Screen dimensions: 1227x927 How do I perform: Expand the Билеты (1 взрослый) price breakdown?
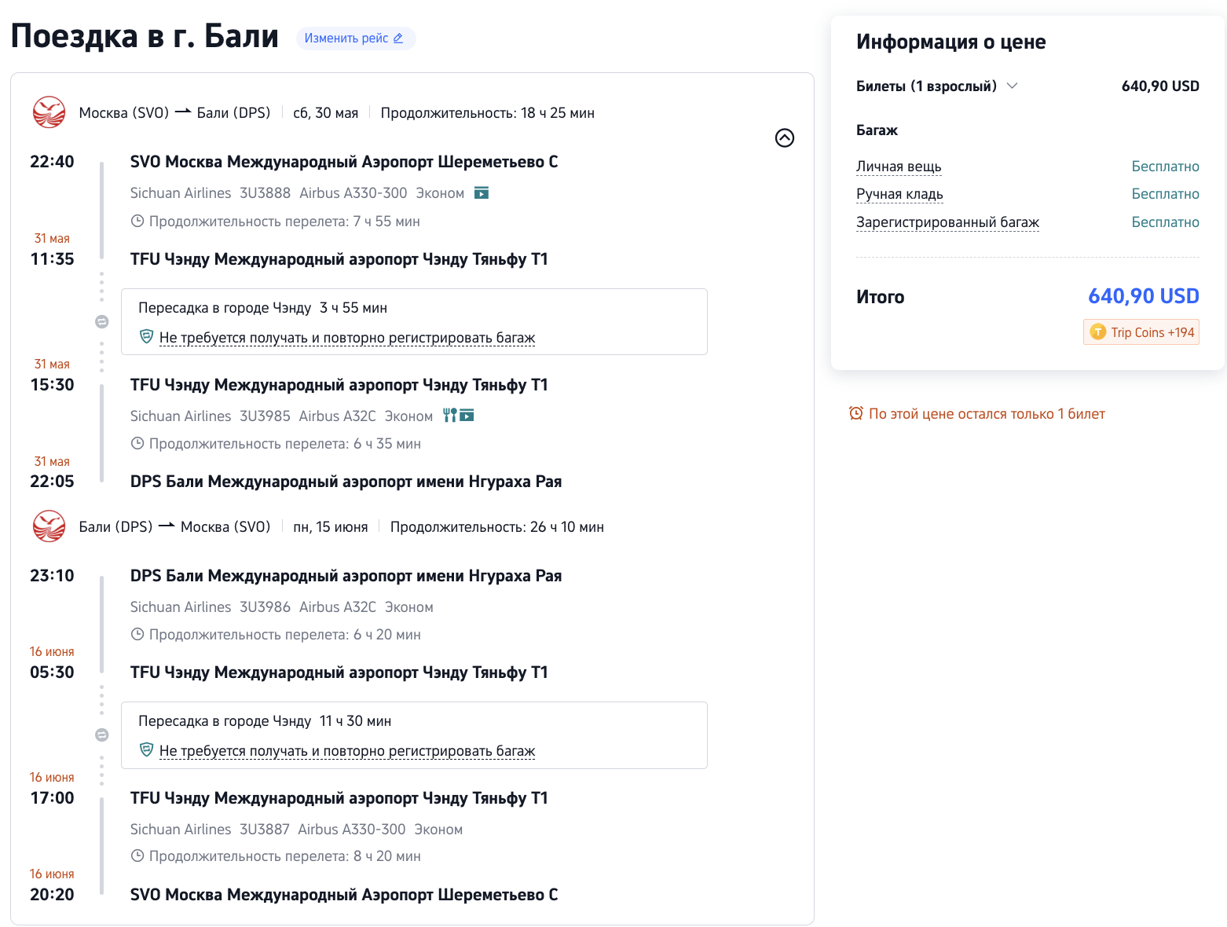pyautogui.click(x=1012, y=86)
